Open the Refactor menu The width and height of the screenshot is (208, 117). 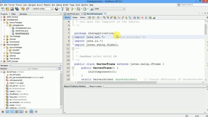click(47, 5)
